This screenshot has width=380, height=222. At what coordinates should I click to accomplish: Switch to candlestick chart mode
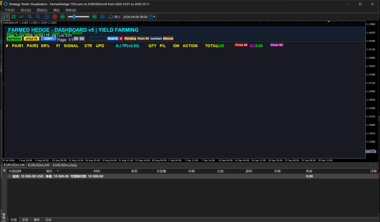(x=14, y=17)
